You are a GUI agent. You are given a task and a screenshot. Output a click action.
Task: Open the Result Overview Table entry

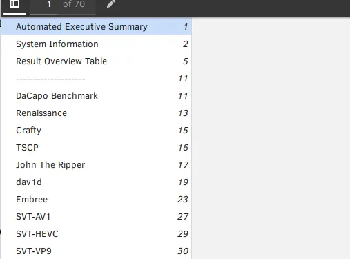click(x=96, y=61)
